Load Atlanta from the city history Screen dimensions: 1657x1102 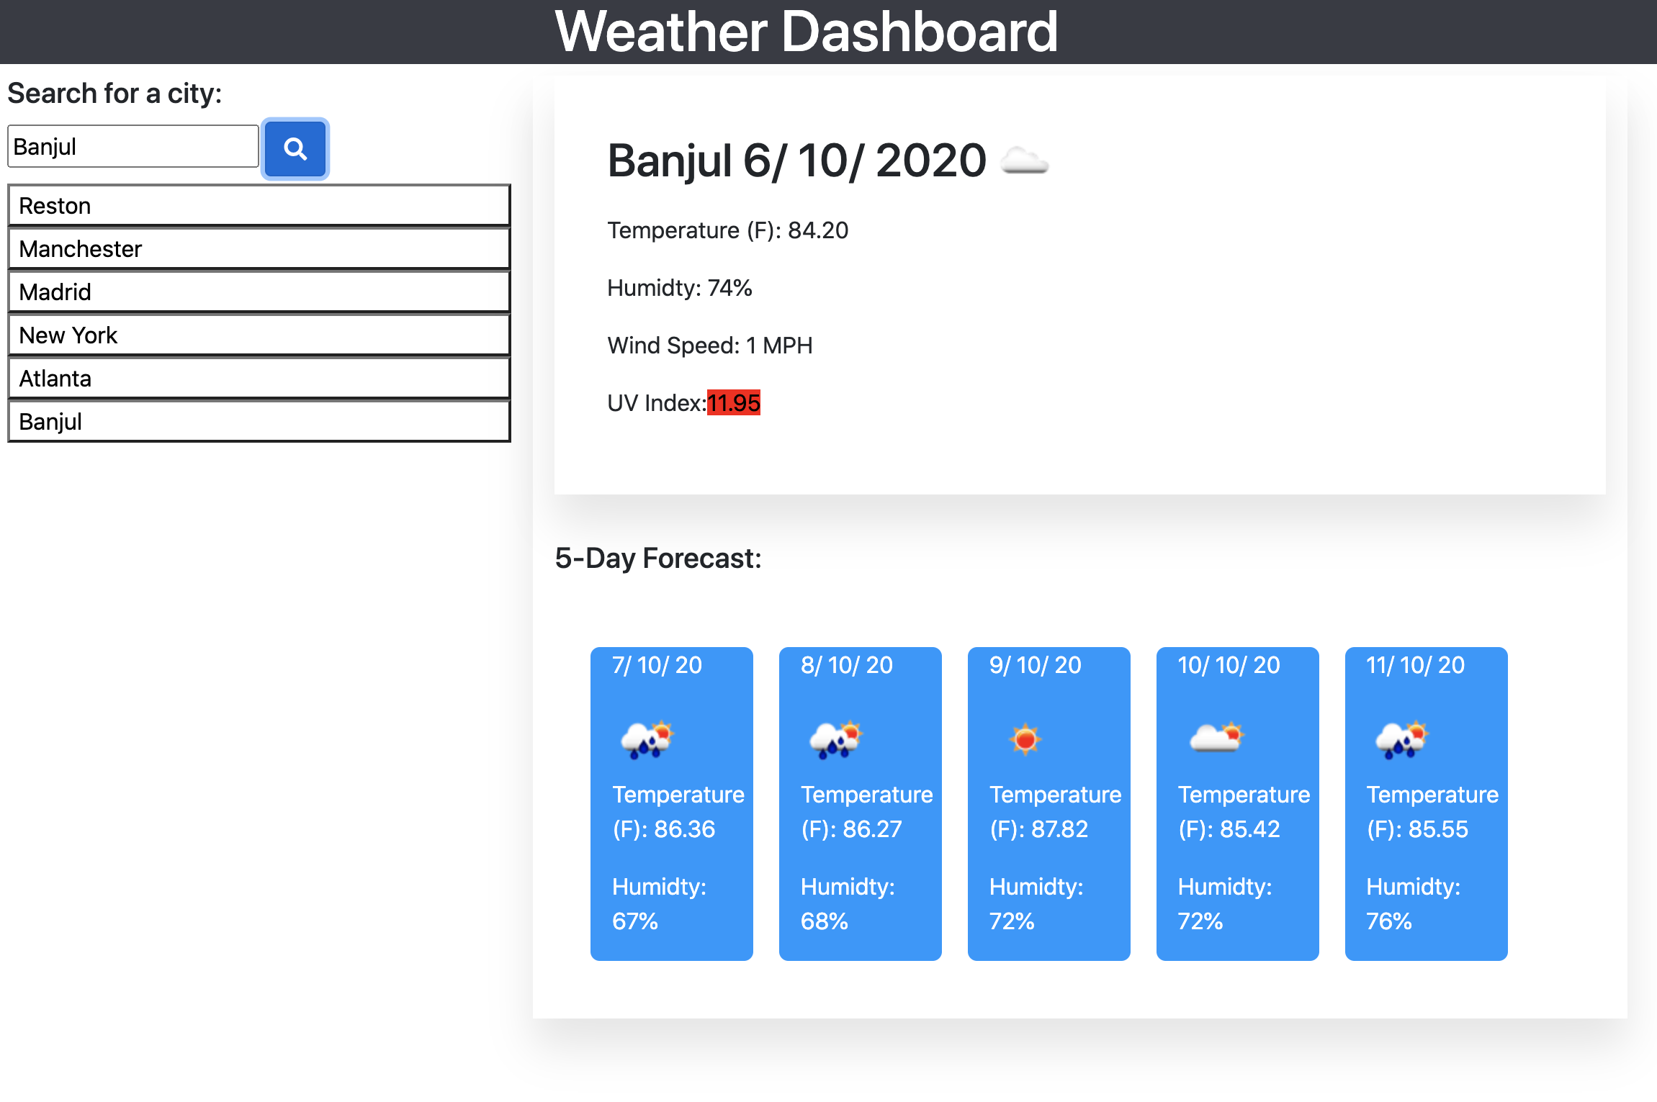point(259,378)
